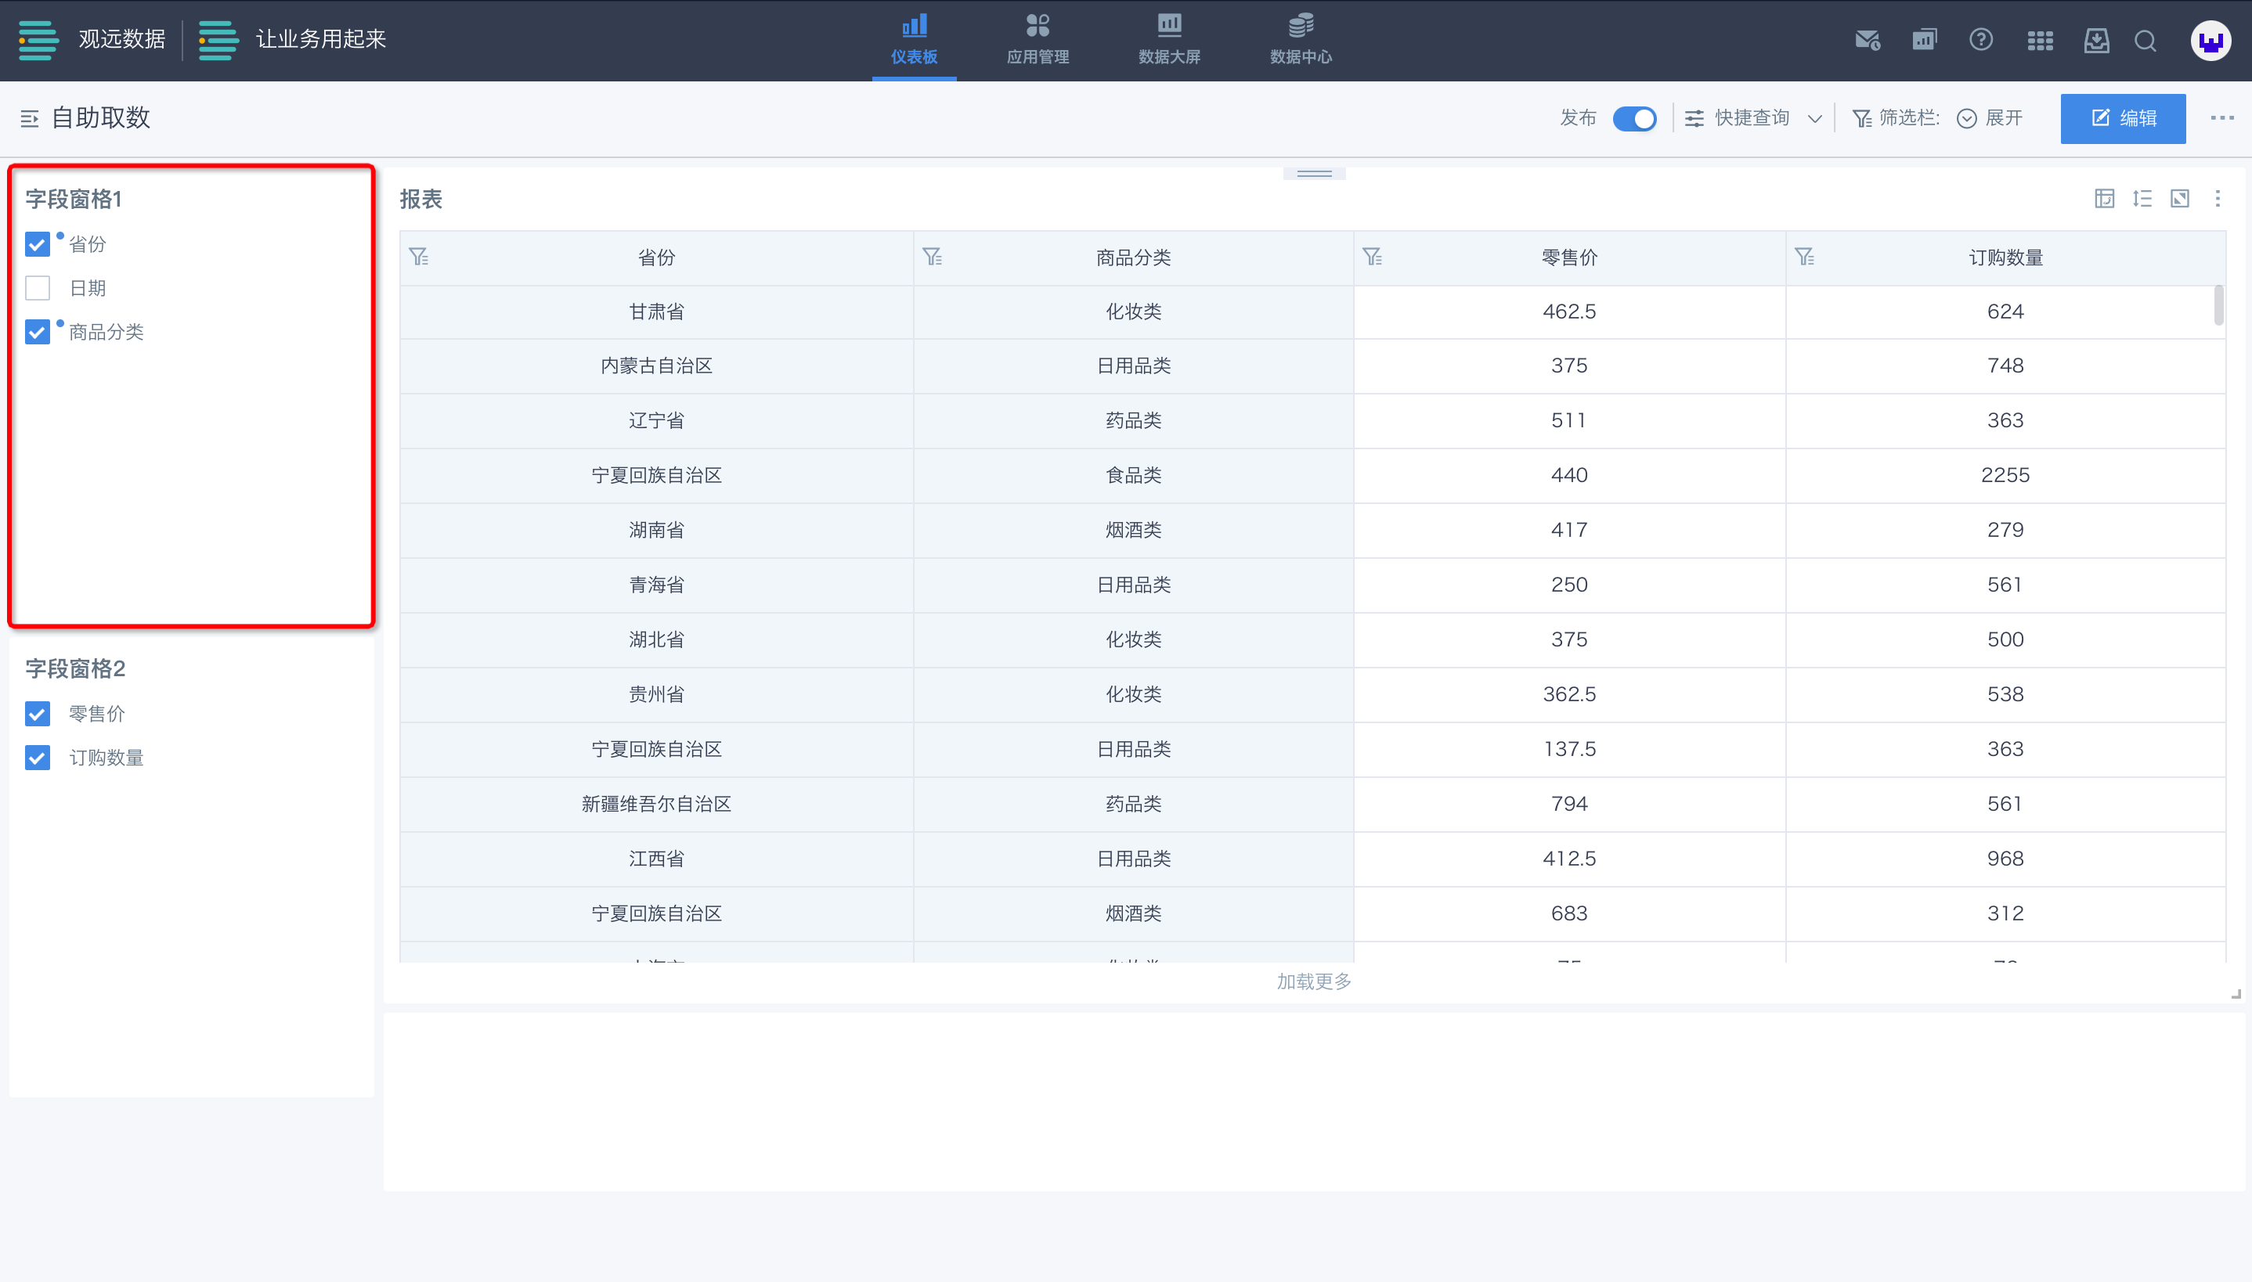The height and width of the screenshot is (1282, 2252).
Task: Open the apps grid icon
Action: point(2040,41)
